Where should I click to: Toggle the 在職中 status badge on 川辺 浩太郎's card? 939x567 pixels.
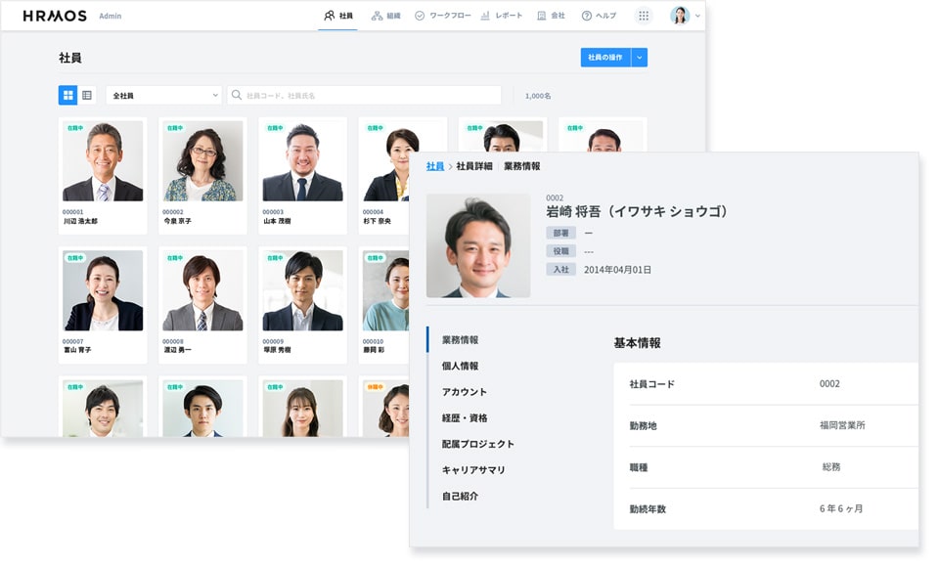click(x=77, y=127)
